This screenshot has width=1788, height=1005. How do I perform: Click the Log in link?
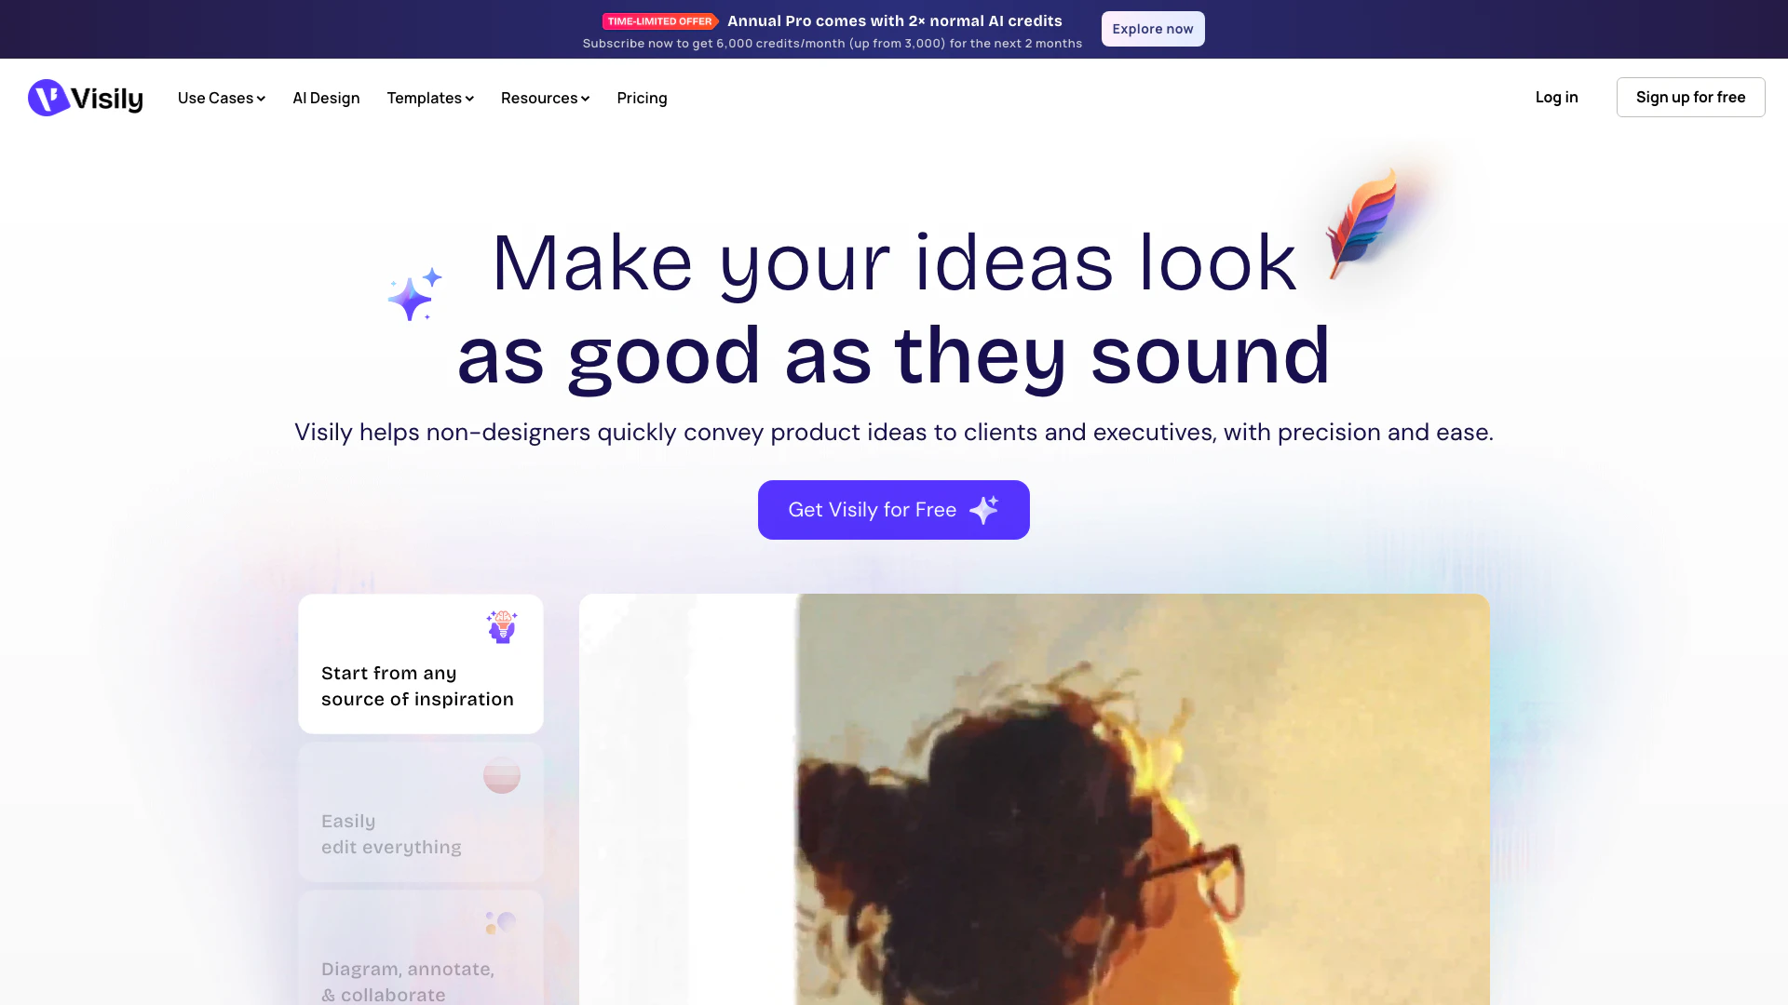pyautogui.click(x=1556, y=98)
